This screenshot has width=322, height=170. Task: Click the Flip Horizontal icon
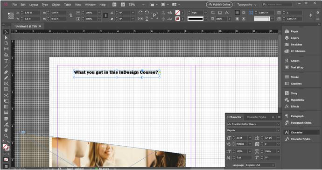tap(140, 19)
